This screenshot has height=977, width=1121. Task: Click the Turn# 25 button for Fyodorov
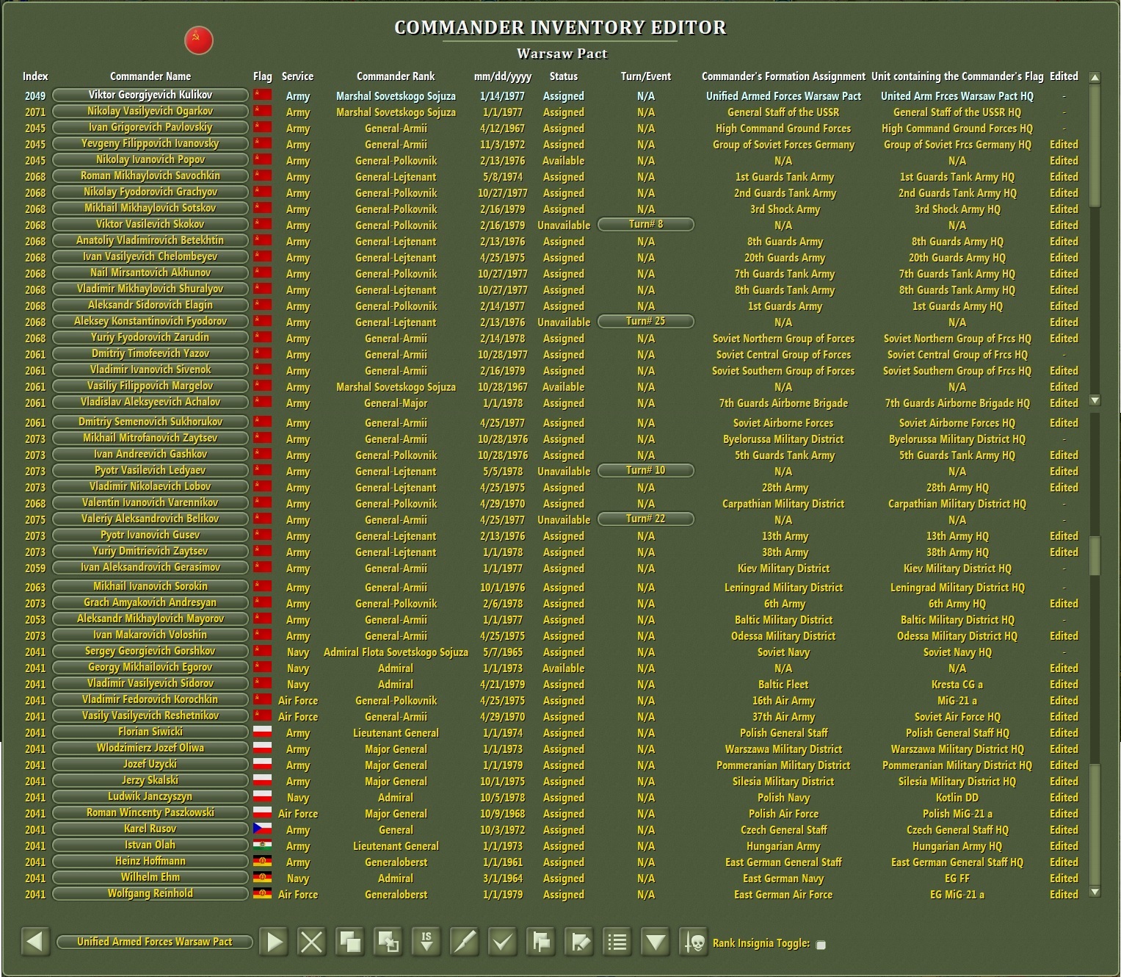tap(646, 321)
